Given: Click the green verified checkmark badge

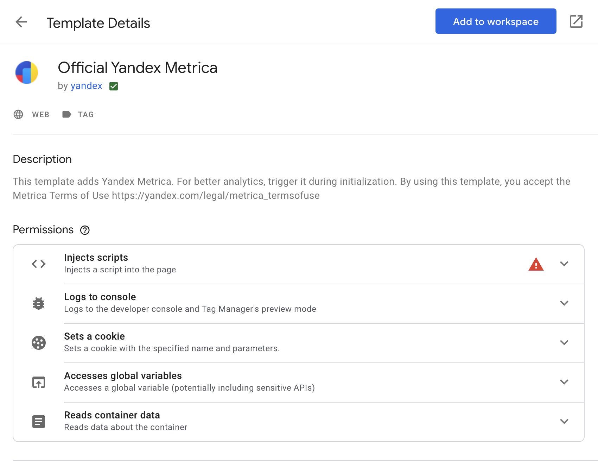Looking at the screenshot, I should tap(114, 86).
